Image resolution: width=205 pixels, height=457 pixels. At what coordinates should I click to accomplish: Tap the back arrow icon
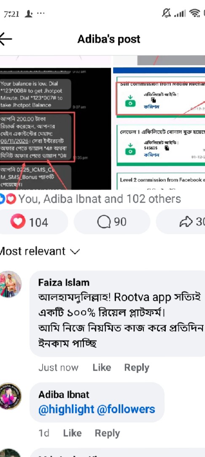pyautogui.click(x=5, y=39)
